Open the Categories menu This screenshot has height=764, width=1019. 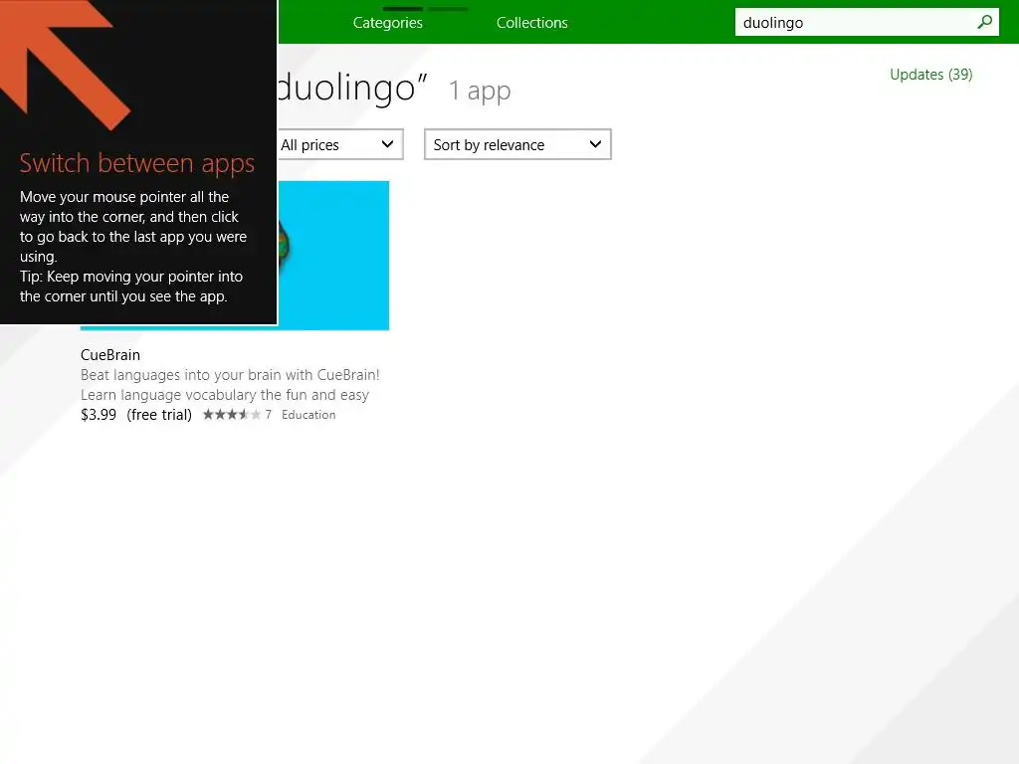387,23
